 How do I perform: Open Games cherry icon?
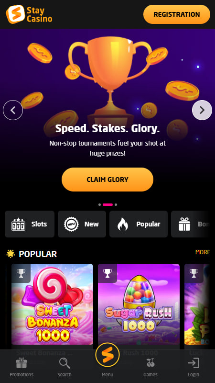(150, 363)
